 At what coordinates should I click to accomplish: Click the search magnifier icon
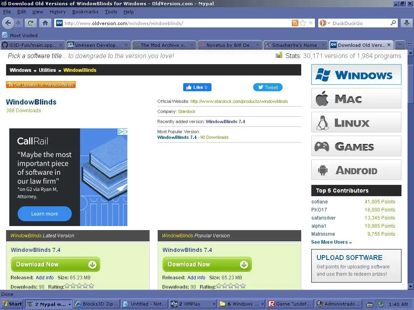coord(393,23)
